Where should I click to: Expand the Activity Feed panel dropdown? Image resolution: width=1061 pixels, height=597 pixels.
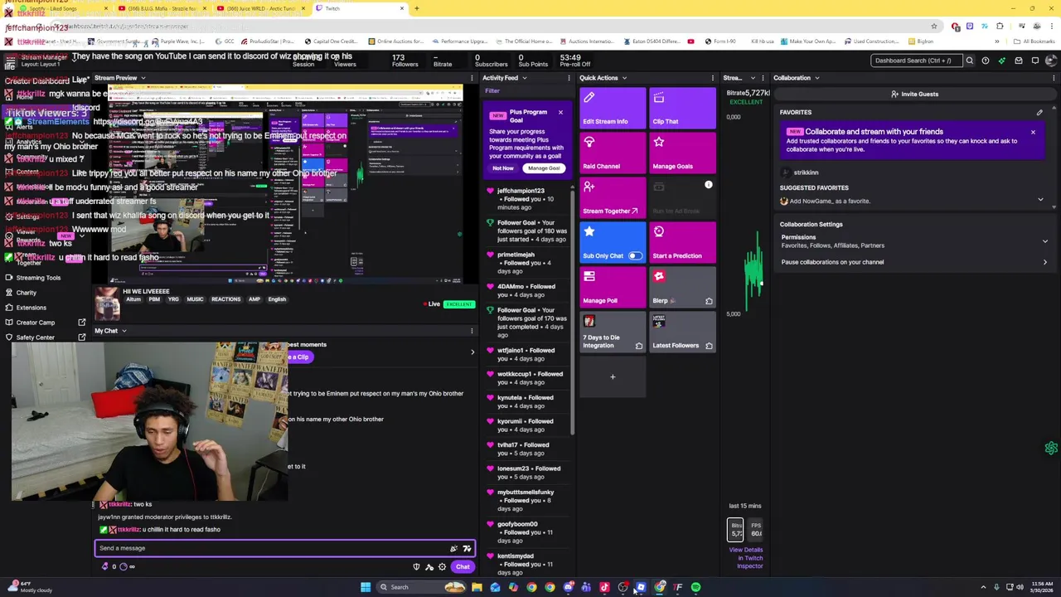(x=524, y=78)
